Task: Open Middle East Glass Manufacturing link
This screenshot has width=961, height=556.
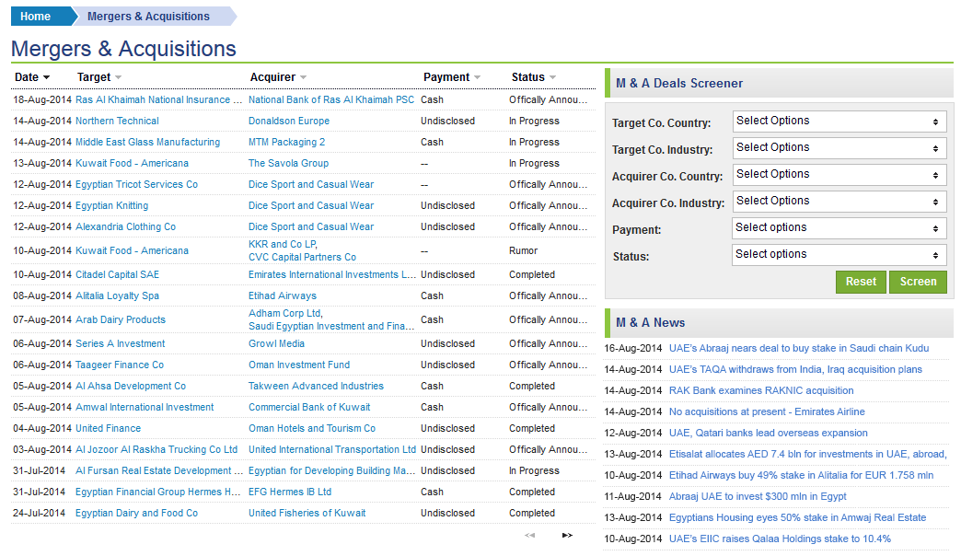Action: pyautogui.click(x=147, y=142)
